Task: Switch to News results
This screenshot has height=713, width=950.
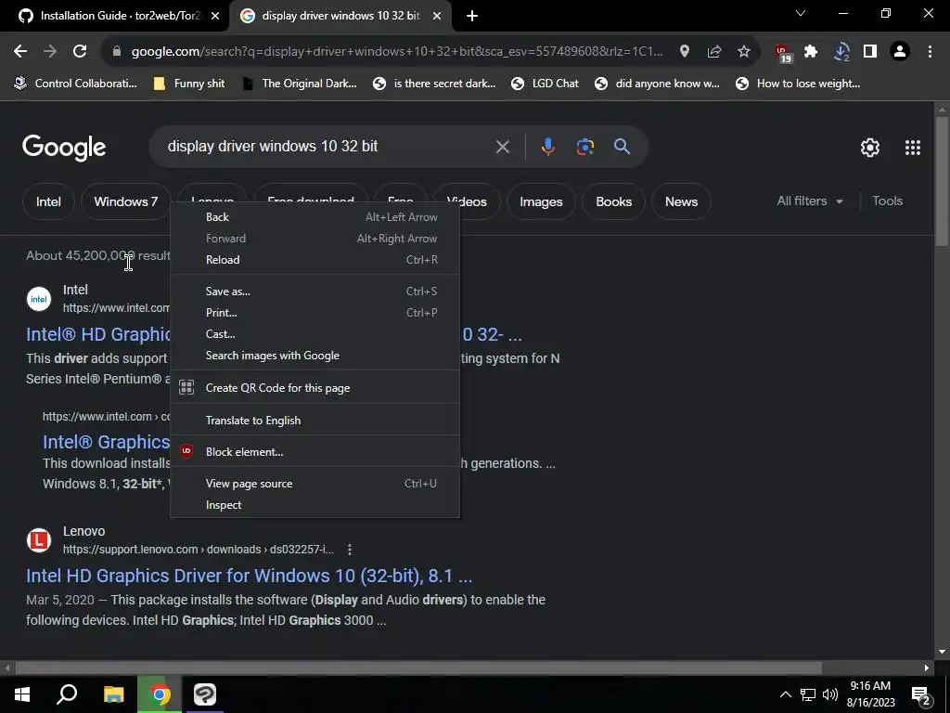Action: tap(682, 201)
